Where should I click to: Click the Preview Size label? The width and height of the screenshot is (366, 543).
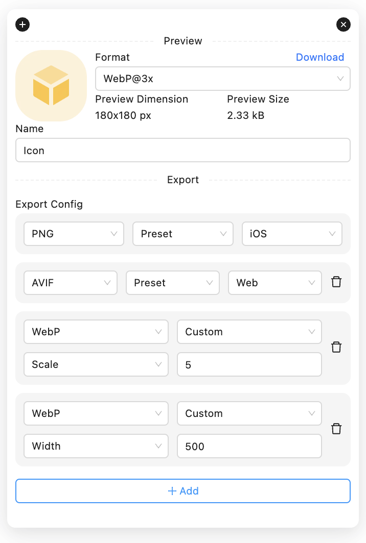[x=258, y=99]
